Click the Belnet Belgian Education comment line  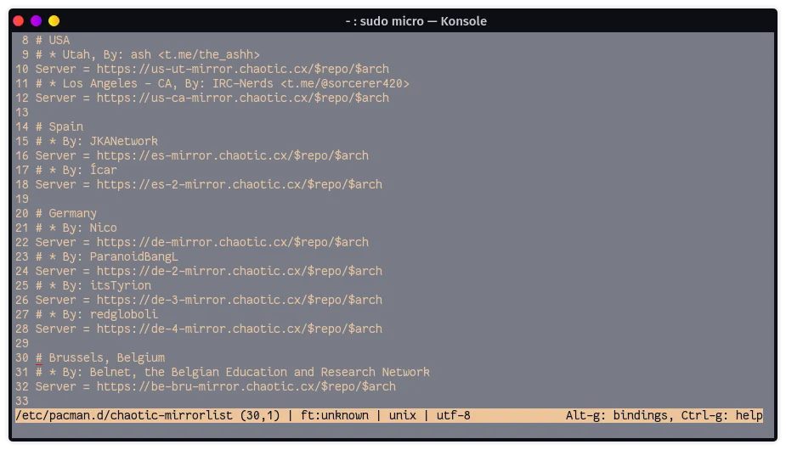(x=232, y=373)
